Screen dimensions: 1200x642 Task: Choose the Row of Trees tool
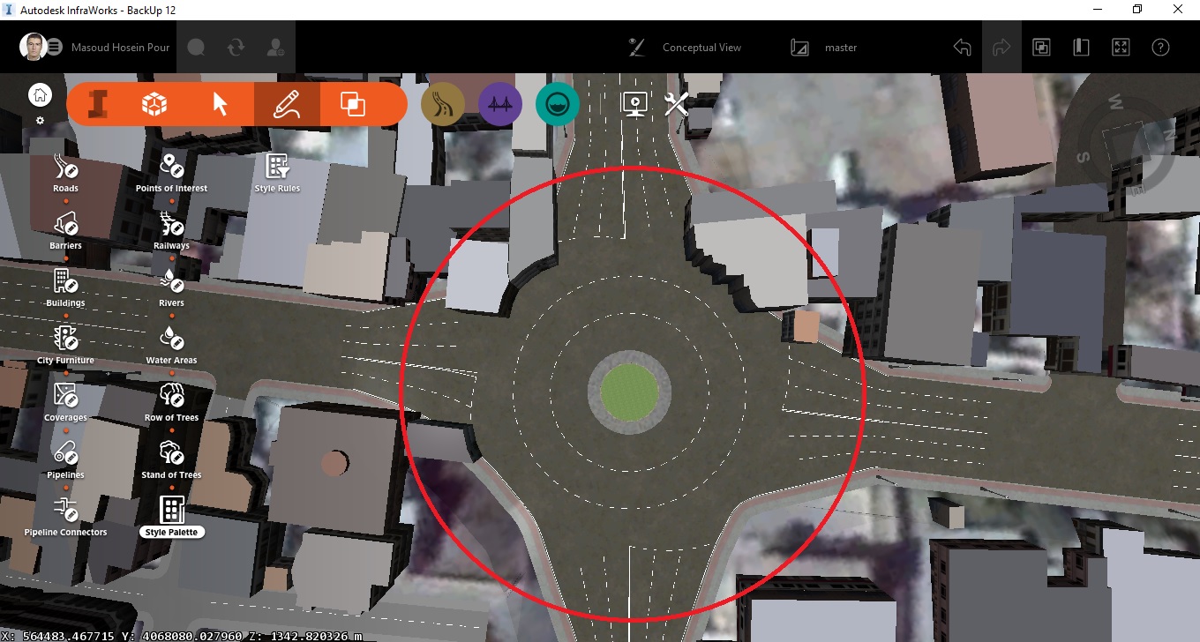point(171,398)
